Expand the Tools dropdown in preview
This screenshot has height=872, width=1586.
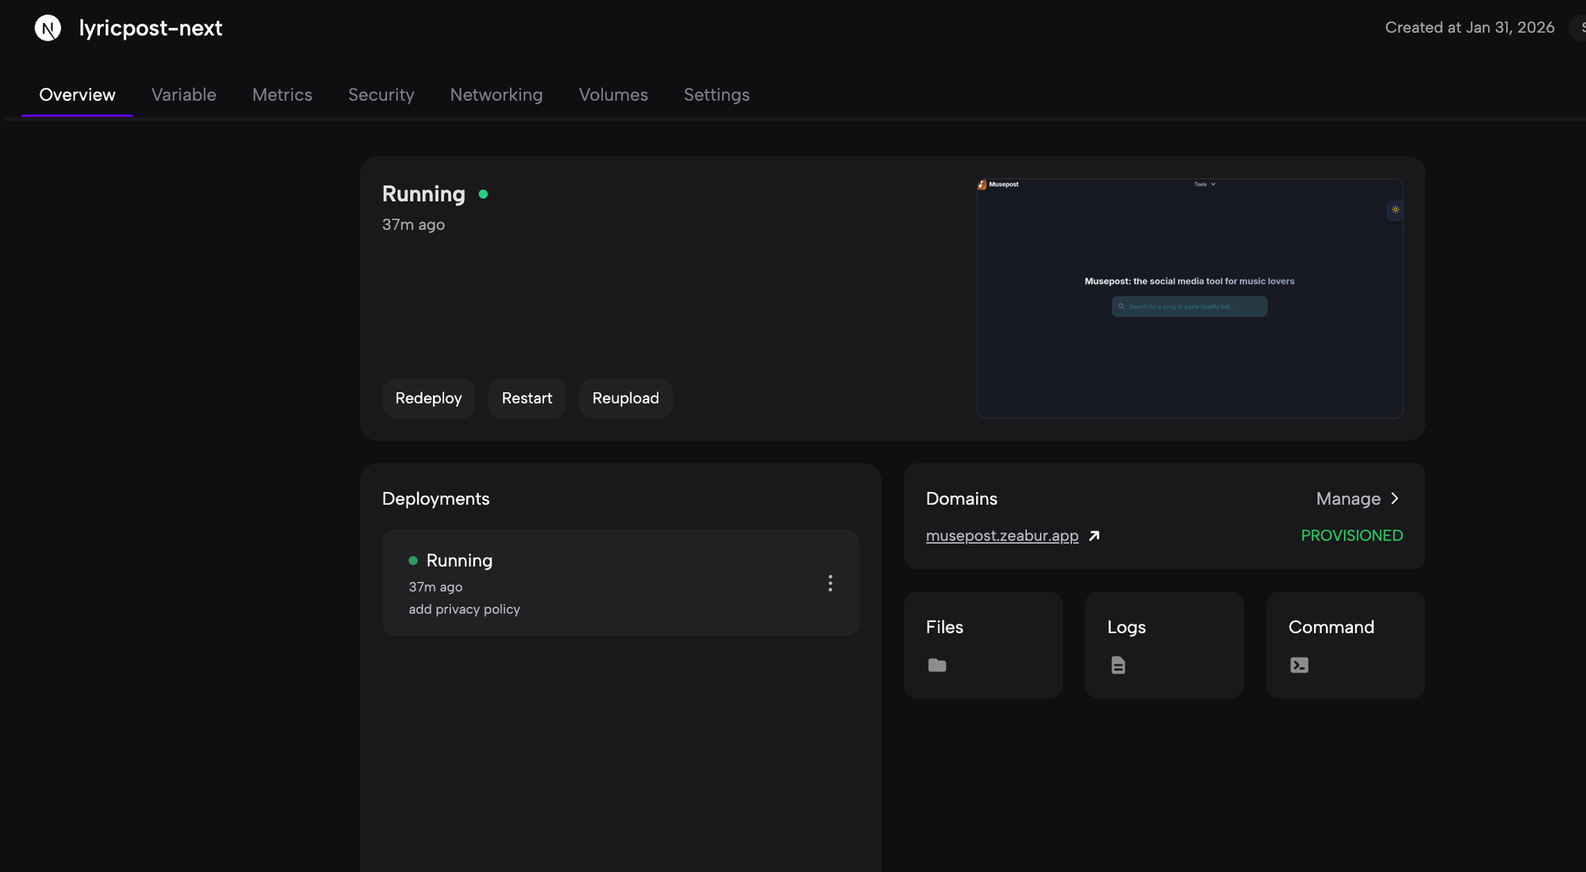pos(1205,184)
